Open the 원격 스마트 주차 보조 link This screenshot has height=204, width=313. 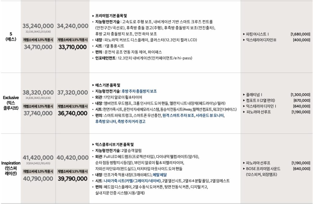pos(178,116)
